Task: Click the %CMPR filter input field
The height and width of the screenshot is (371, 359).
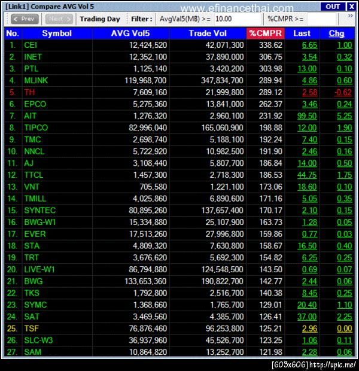Action: (321, 19)
